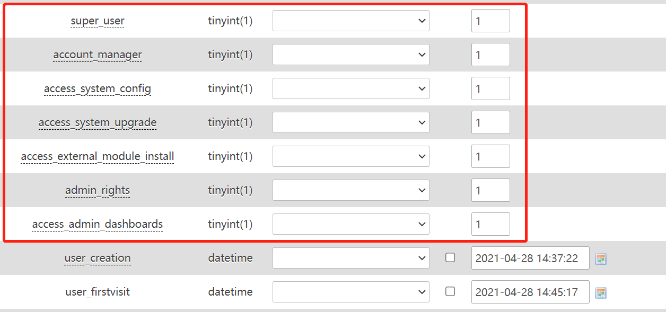Open function dropdown for admin_rights

[x=350, y=190]
